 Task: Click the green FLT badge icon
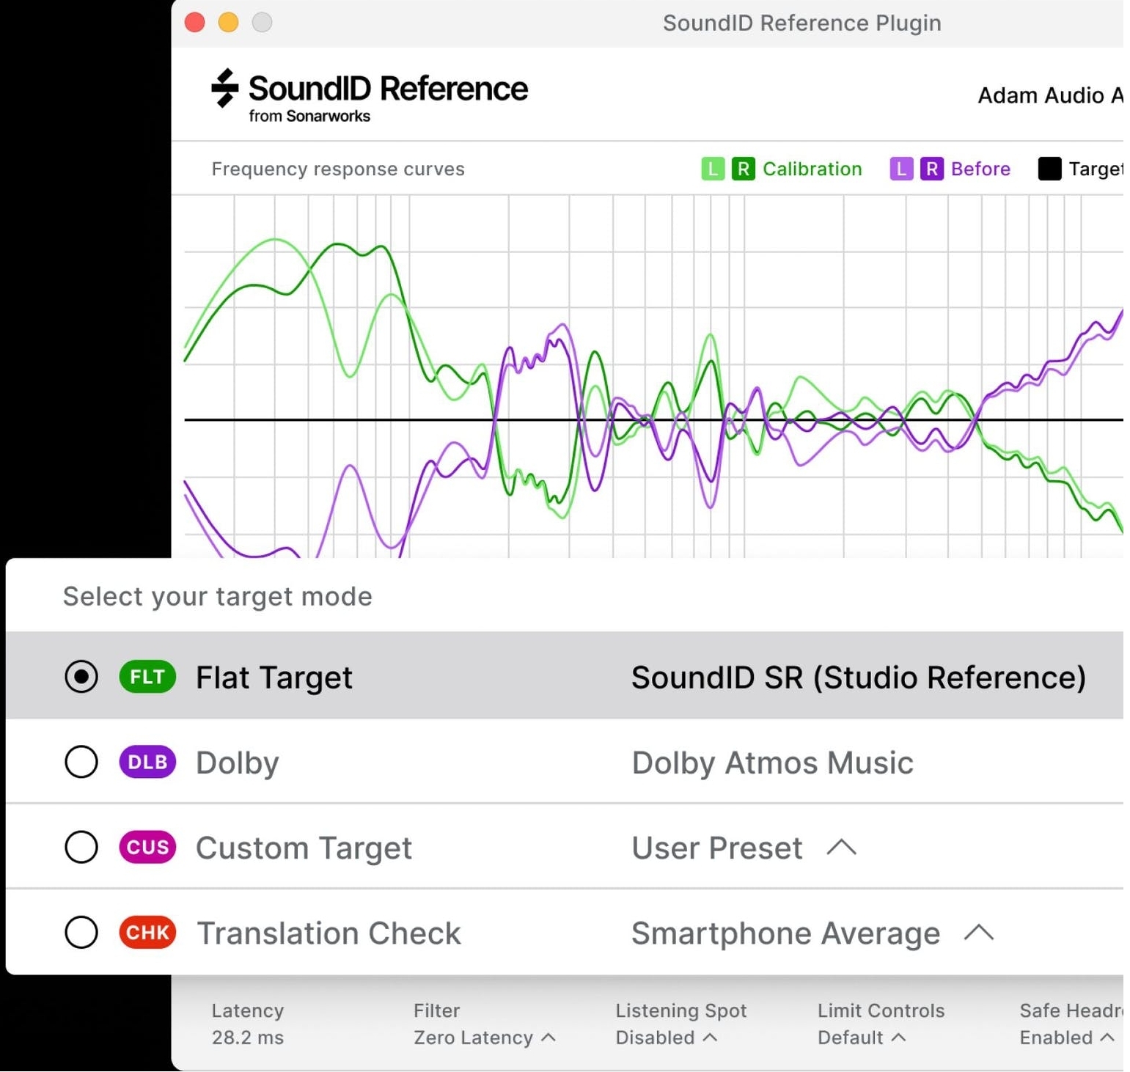147,677
